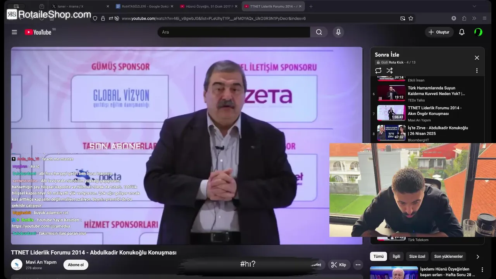Open the YouTube hamburger guide menu

pos(14,32)
